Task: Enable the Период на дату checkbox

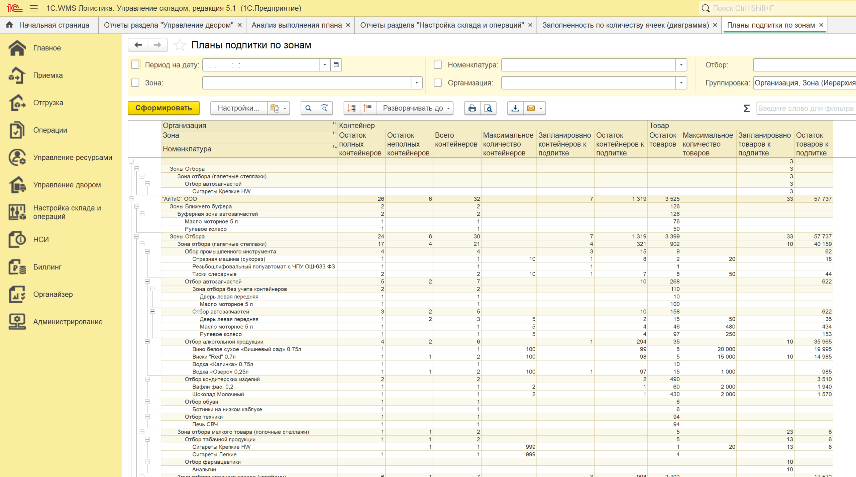Action: [135, 65]
